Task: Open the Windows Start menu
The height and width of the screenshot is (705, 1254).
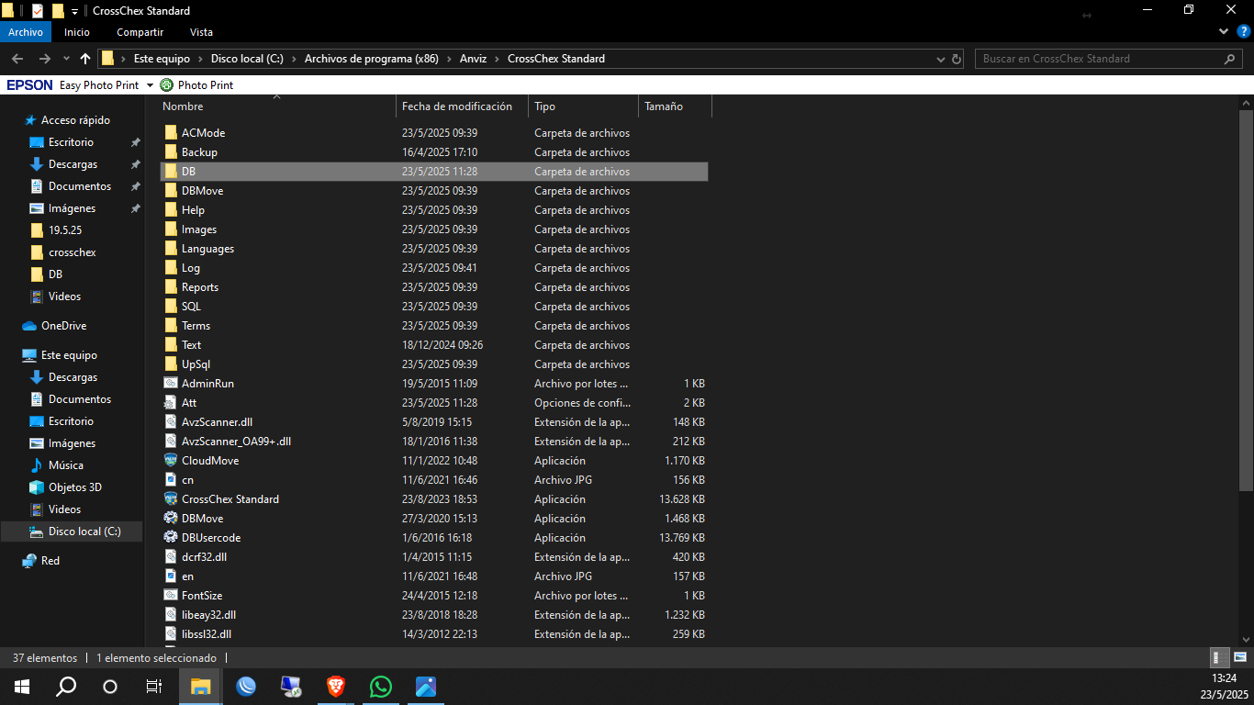Action: 22,687
